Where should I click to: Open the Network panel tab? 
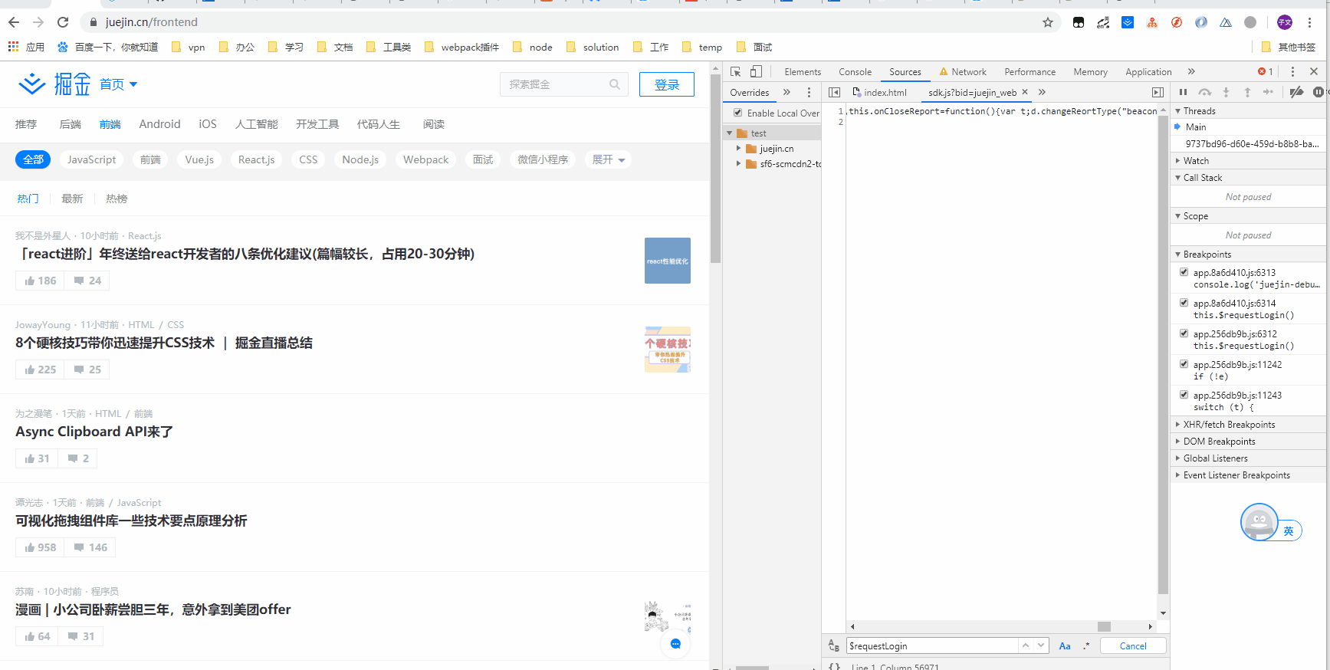(963, 72)
